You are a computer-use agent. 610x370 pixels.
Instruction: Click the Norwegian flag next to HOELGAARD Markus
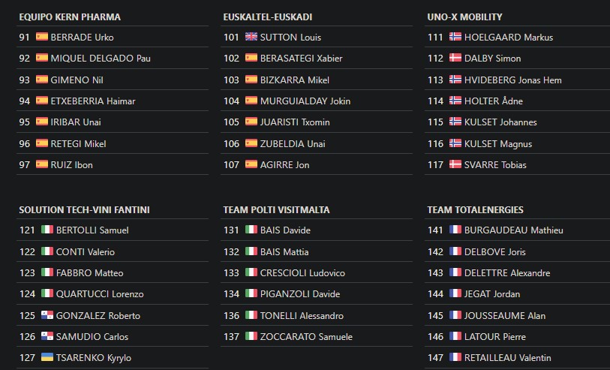point(455,37)
